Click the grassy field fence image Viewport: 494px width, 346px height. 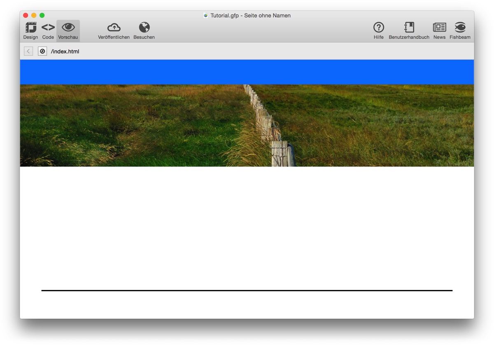point(247,126)
